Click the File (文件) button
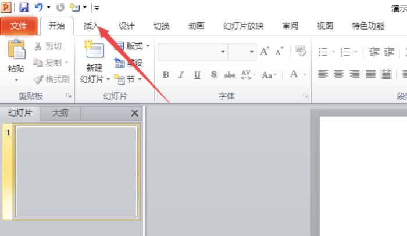The image size is (407, 236). pos(19,26)
